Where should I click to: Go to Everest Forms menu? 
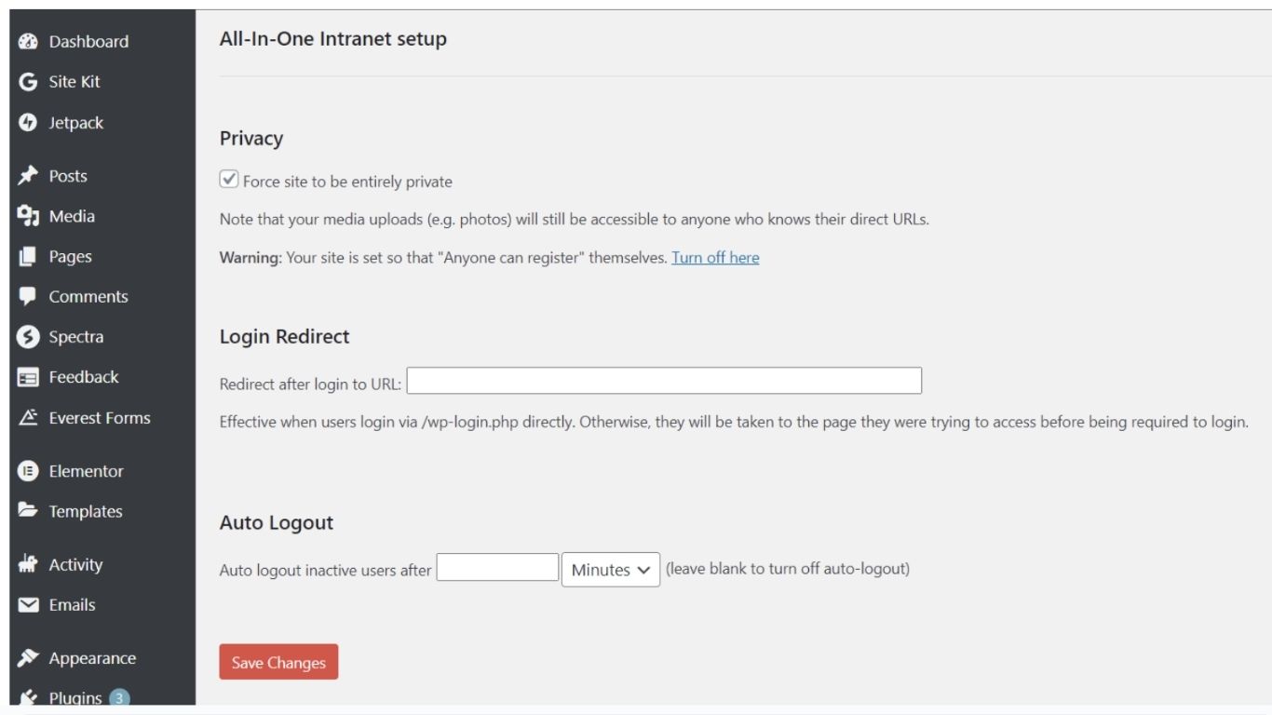[99, 418]
